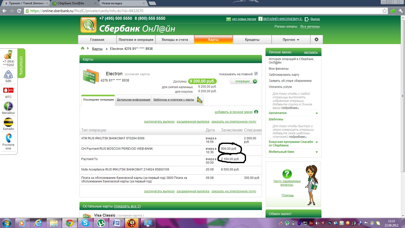The height and width of the screenshot is (228, 405).
Task: Open the 'Карты' navigation tab
Action: (213, 40)
